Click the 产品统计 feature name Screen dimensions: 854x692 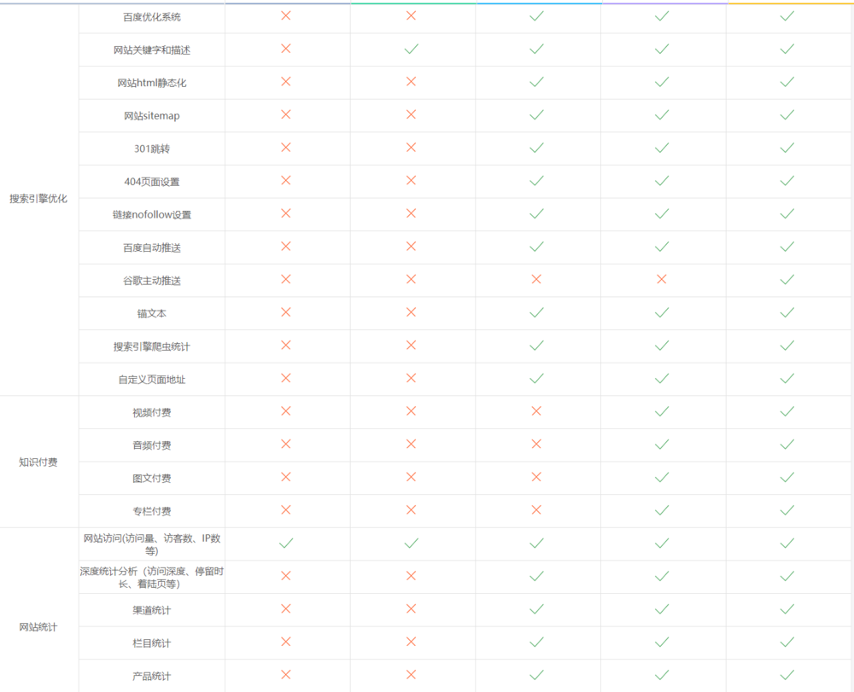[x=152, y=677]
